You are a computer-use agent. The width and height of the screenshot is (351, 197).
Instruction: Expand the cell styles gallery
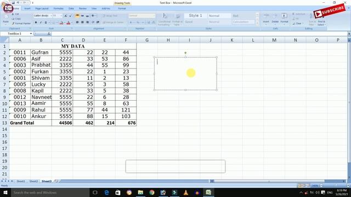tap(257, 24)
